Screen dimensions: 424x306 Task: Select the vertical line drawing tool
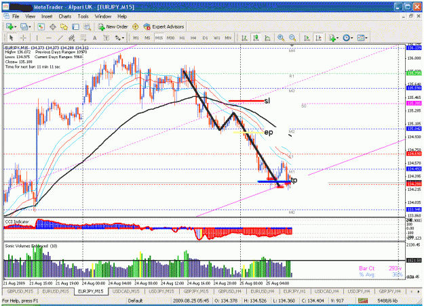point(37,38)
